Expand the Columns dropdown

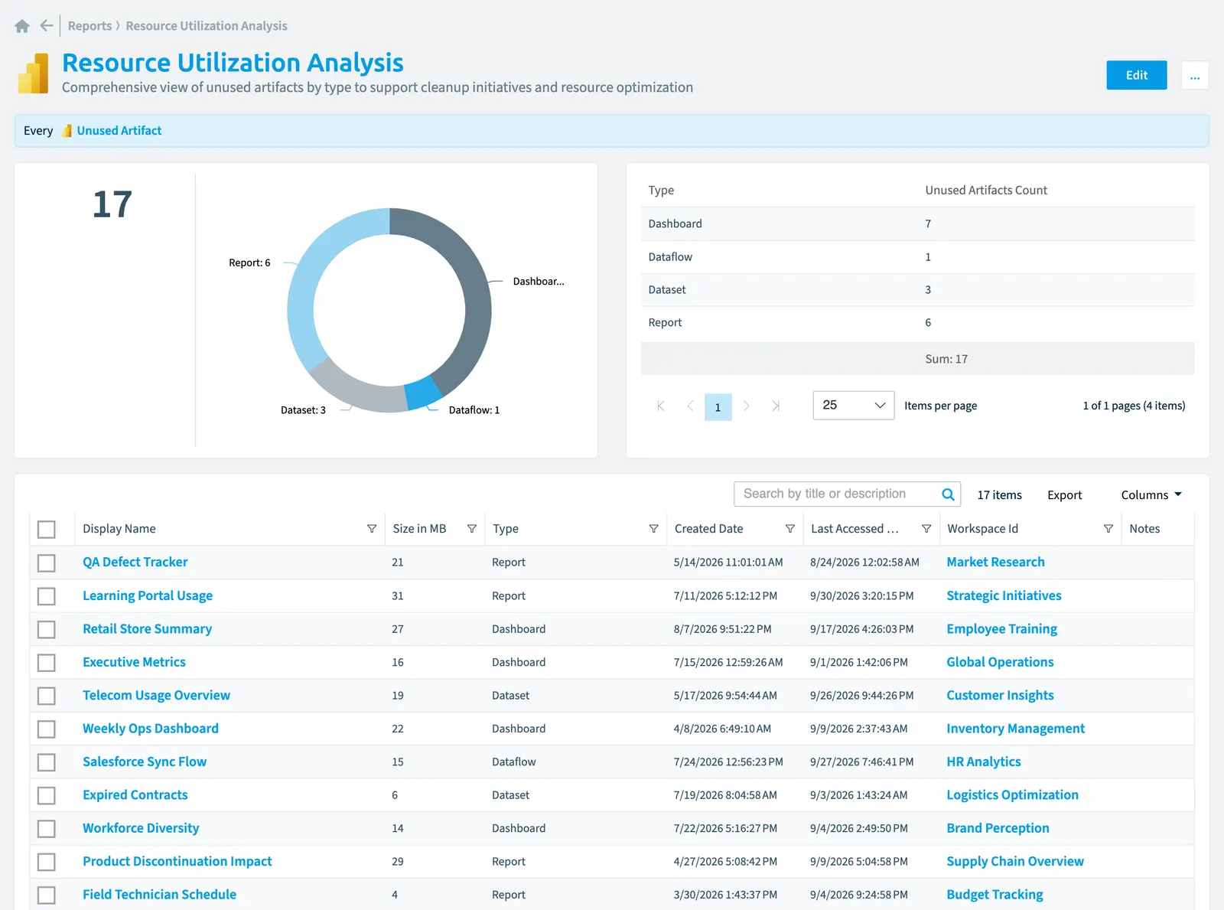click(x=1151, y=495)
